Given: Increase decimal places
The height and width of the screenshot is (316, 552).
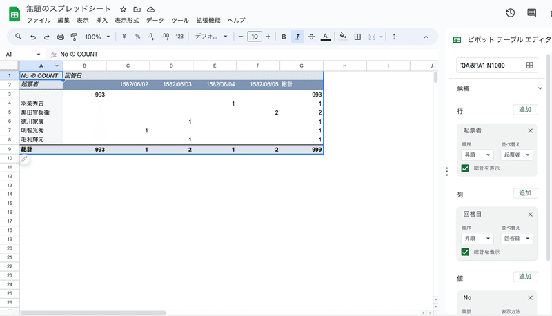Looking at the screenshot, I should point(166,37).
